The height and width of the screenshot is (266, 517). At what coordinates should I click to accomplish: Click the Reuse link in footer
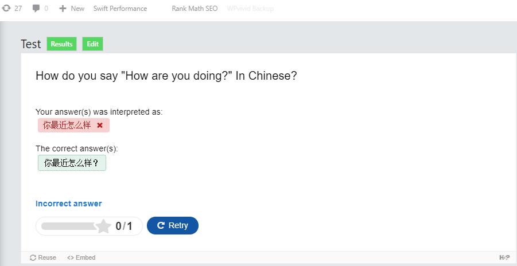pos(43,258)
